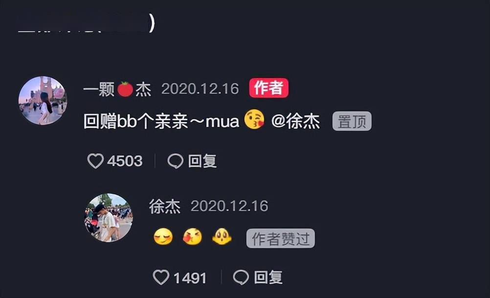Open the avatar of 一颗杰
490x298 pixels.
click(43, 101)
